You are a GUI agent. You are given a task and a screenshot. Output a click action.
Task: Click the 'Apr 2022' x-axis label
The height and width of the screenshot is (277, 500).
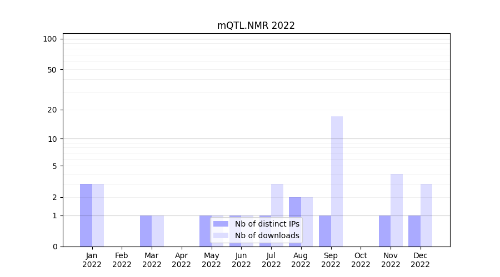coord(182,260)
